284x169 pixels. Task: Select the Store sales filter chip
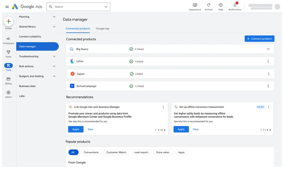point(163,152)
